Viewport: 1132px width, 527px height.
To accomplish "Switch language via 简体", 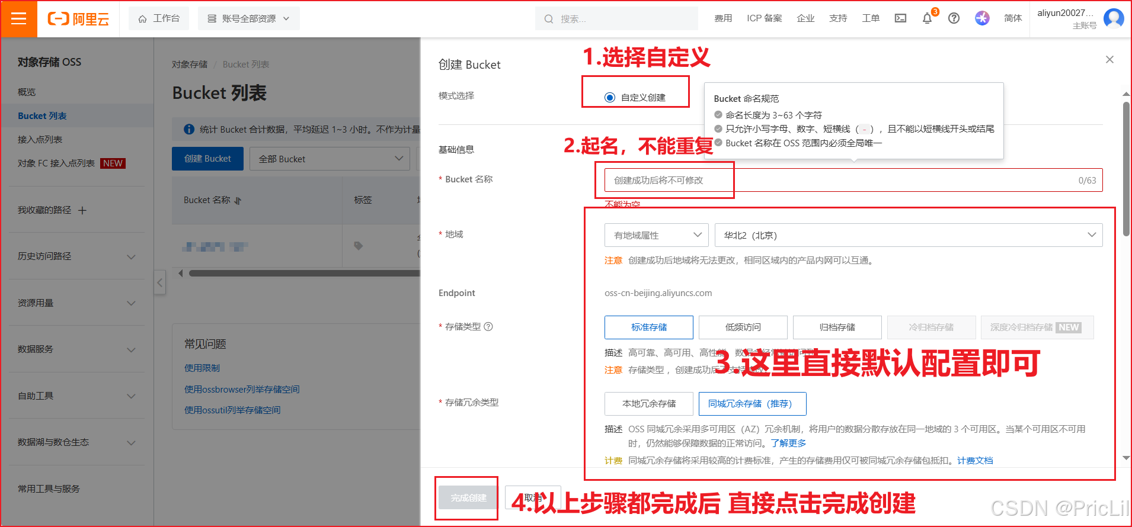I will (x=1013, y=18).
